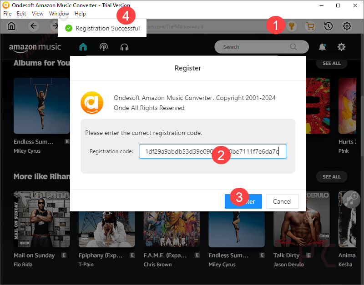Open the shopping cart purchase icon

click(x=310, y=26)
